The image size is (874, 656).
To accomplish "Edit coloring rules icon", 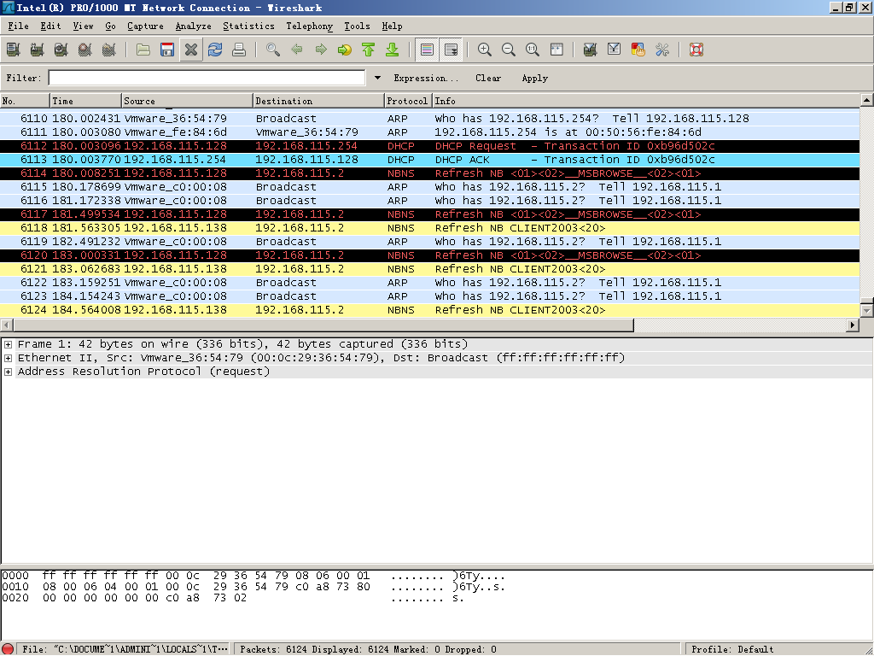I will coord(638,50).
